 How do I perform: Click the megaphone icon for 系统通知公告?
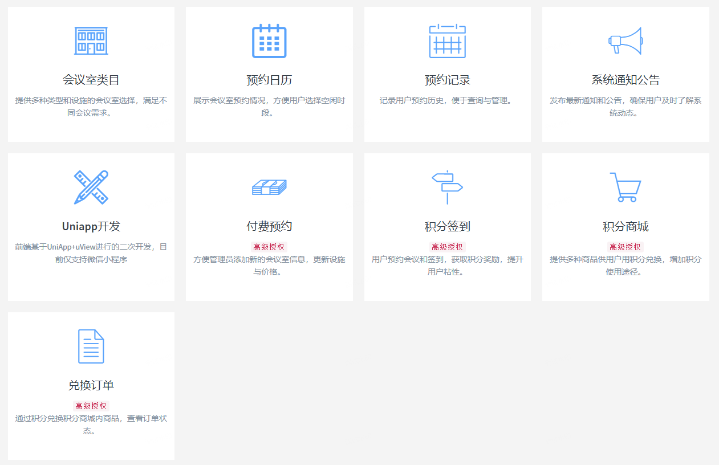[625, 41]
